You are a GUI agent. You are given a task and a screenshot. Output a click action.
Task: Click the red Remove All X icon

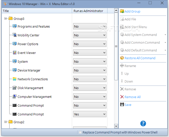tap(122, 97)
